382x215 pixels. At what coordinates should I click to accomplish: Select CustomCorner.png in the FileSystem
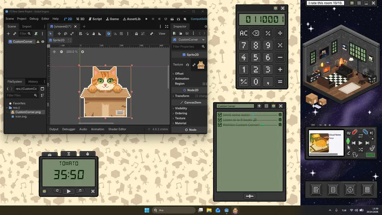[28, 112]
